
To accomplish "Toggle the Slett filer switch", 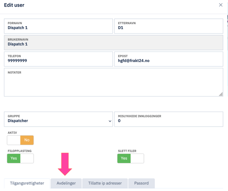I will tap(131, 158).
